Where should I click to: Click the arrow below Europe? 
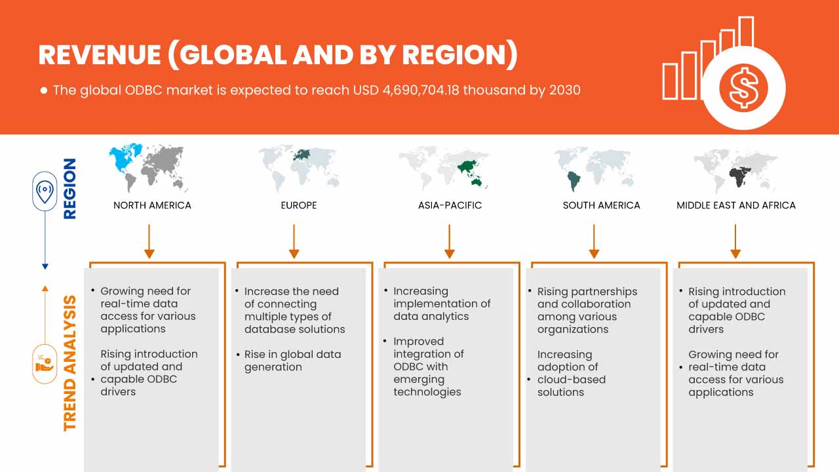point(294,241)
